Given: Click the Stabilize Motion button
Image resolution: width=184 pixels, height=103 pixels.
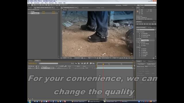Looking at the screenshot, I should [151, 64].
